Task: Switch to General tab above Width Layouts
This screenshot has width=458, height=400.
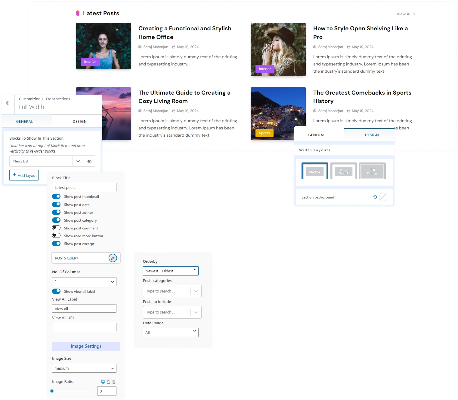Action: (317, 135)
